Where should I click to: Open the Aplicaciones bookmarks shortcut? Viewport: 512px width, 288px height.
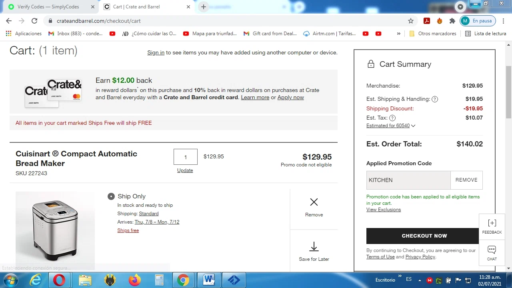24,34
